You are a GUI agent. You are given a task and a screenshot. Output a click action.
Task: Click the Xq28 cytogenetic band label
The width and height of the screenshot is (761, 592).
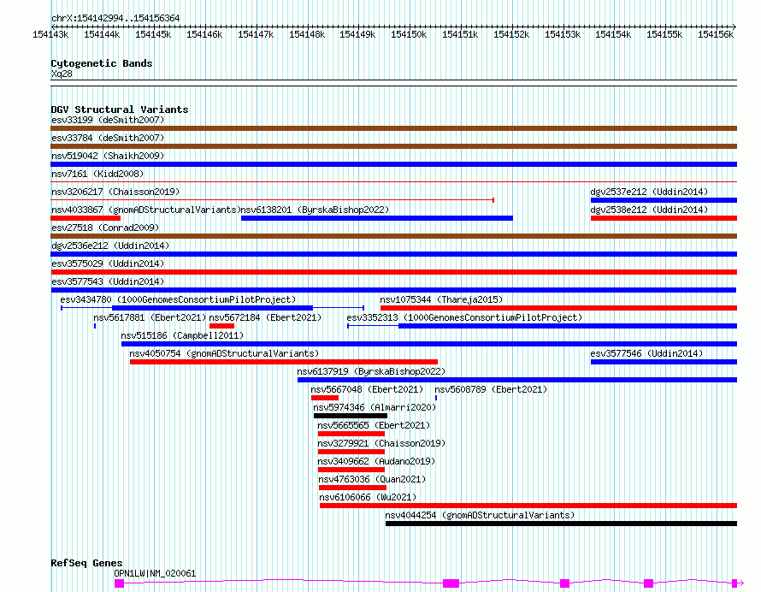pos(62,74)
